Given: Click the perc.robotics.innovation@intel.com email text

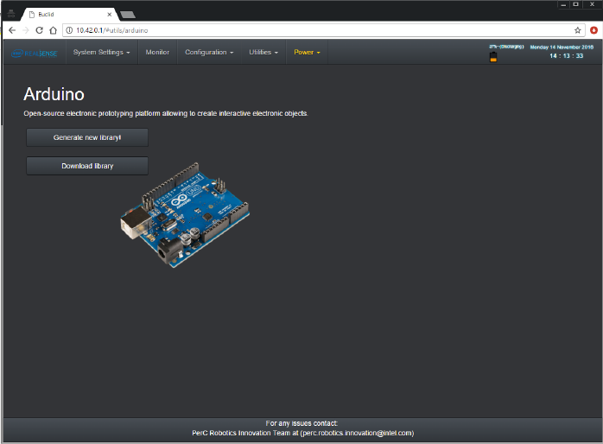Looking at the screenshot, I should pyautogui.click(x=357, y=434).
